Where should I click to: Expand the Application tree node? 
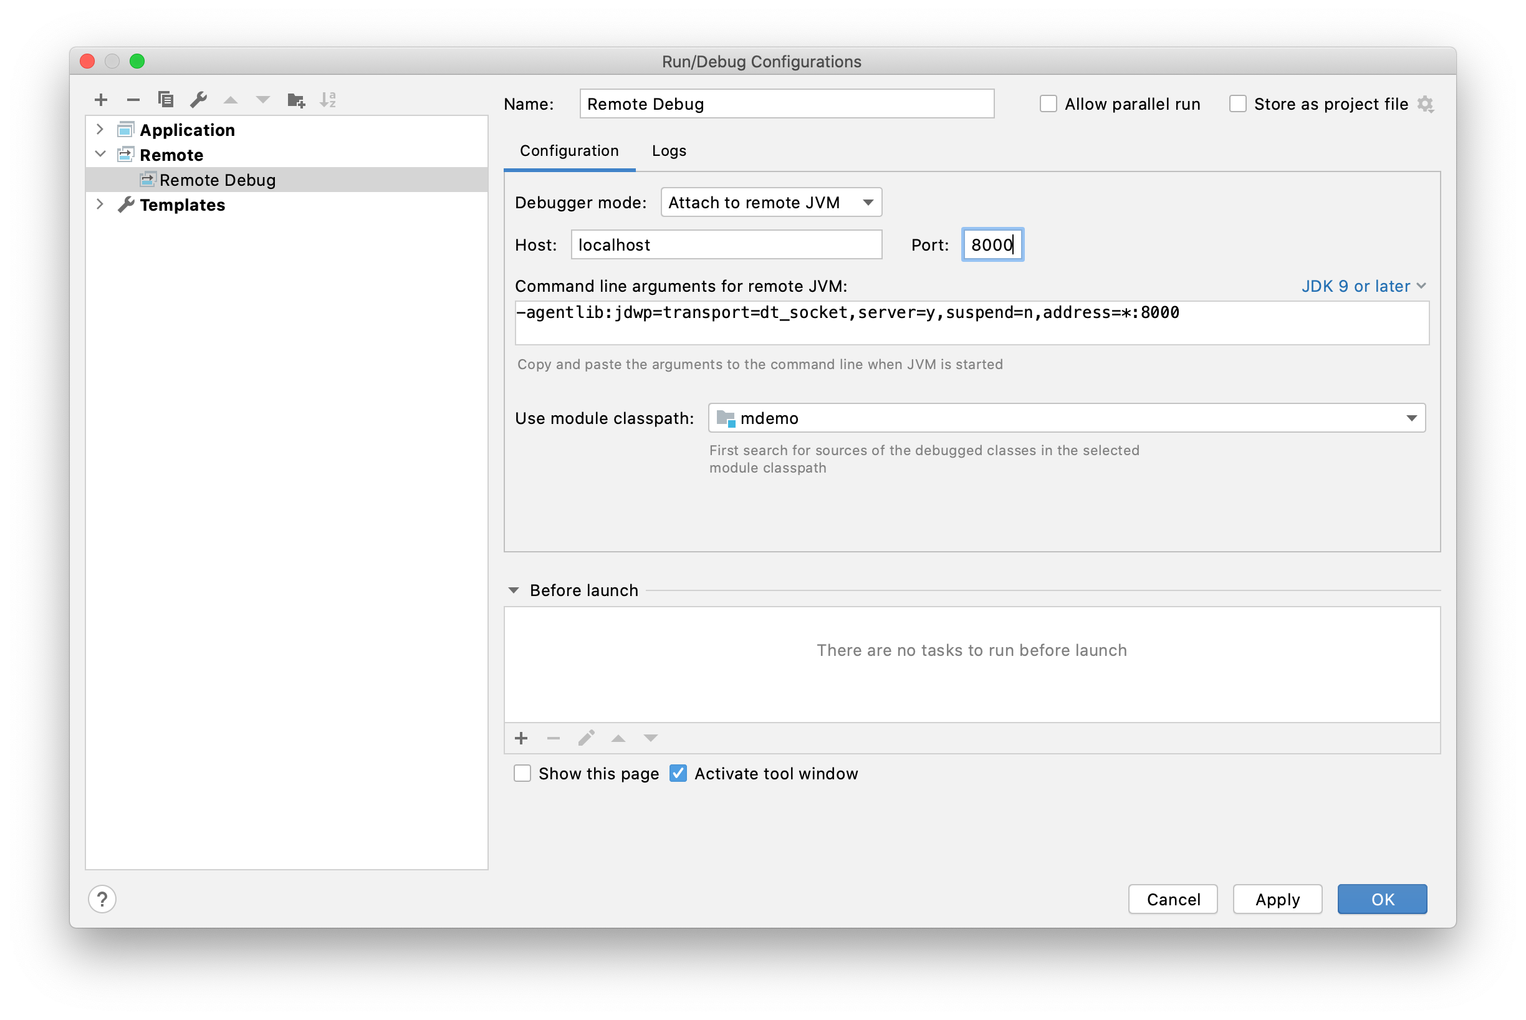coord(100,130)
